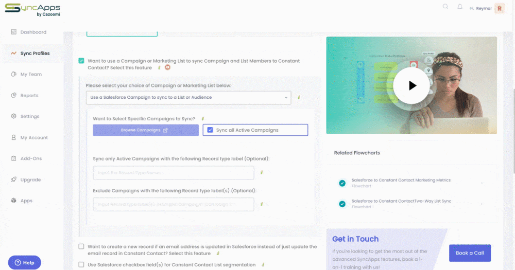515x270 pixels.
Task: Click the 'Get in Touch' heading
Action: pyautogui.click(x=355, y=239)
